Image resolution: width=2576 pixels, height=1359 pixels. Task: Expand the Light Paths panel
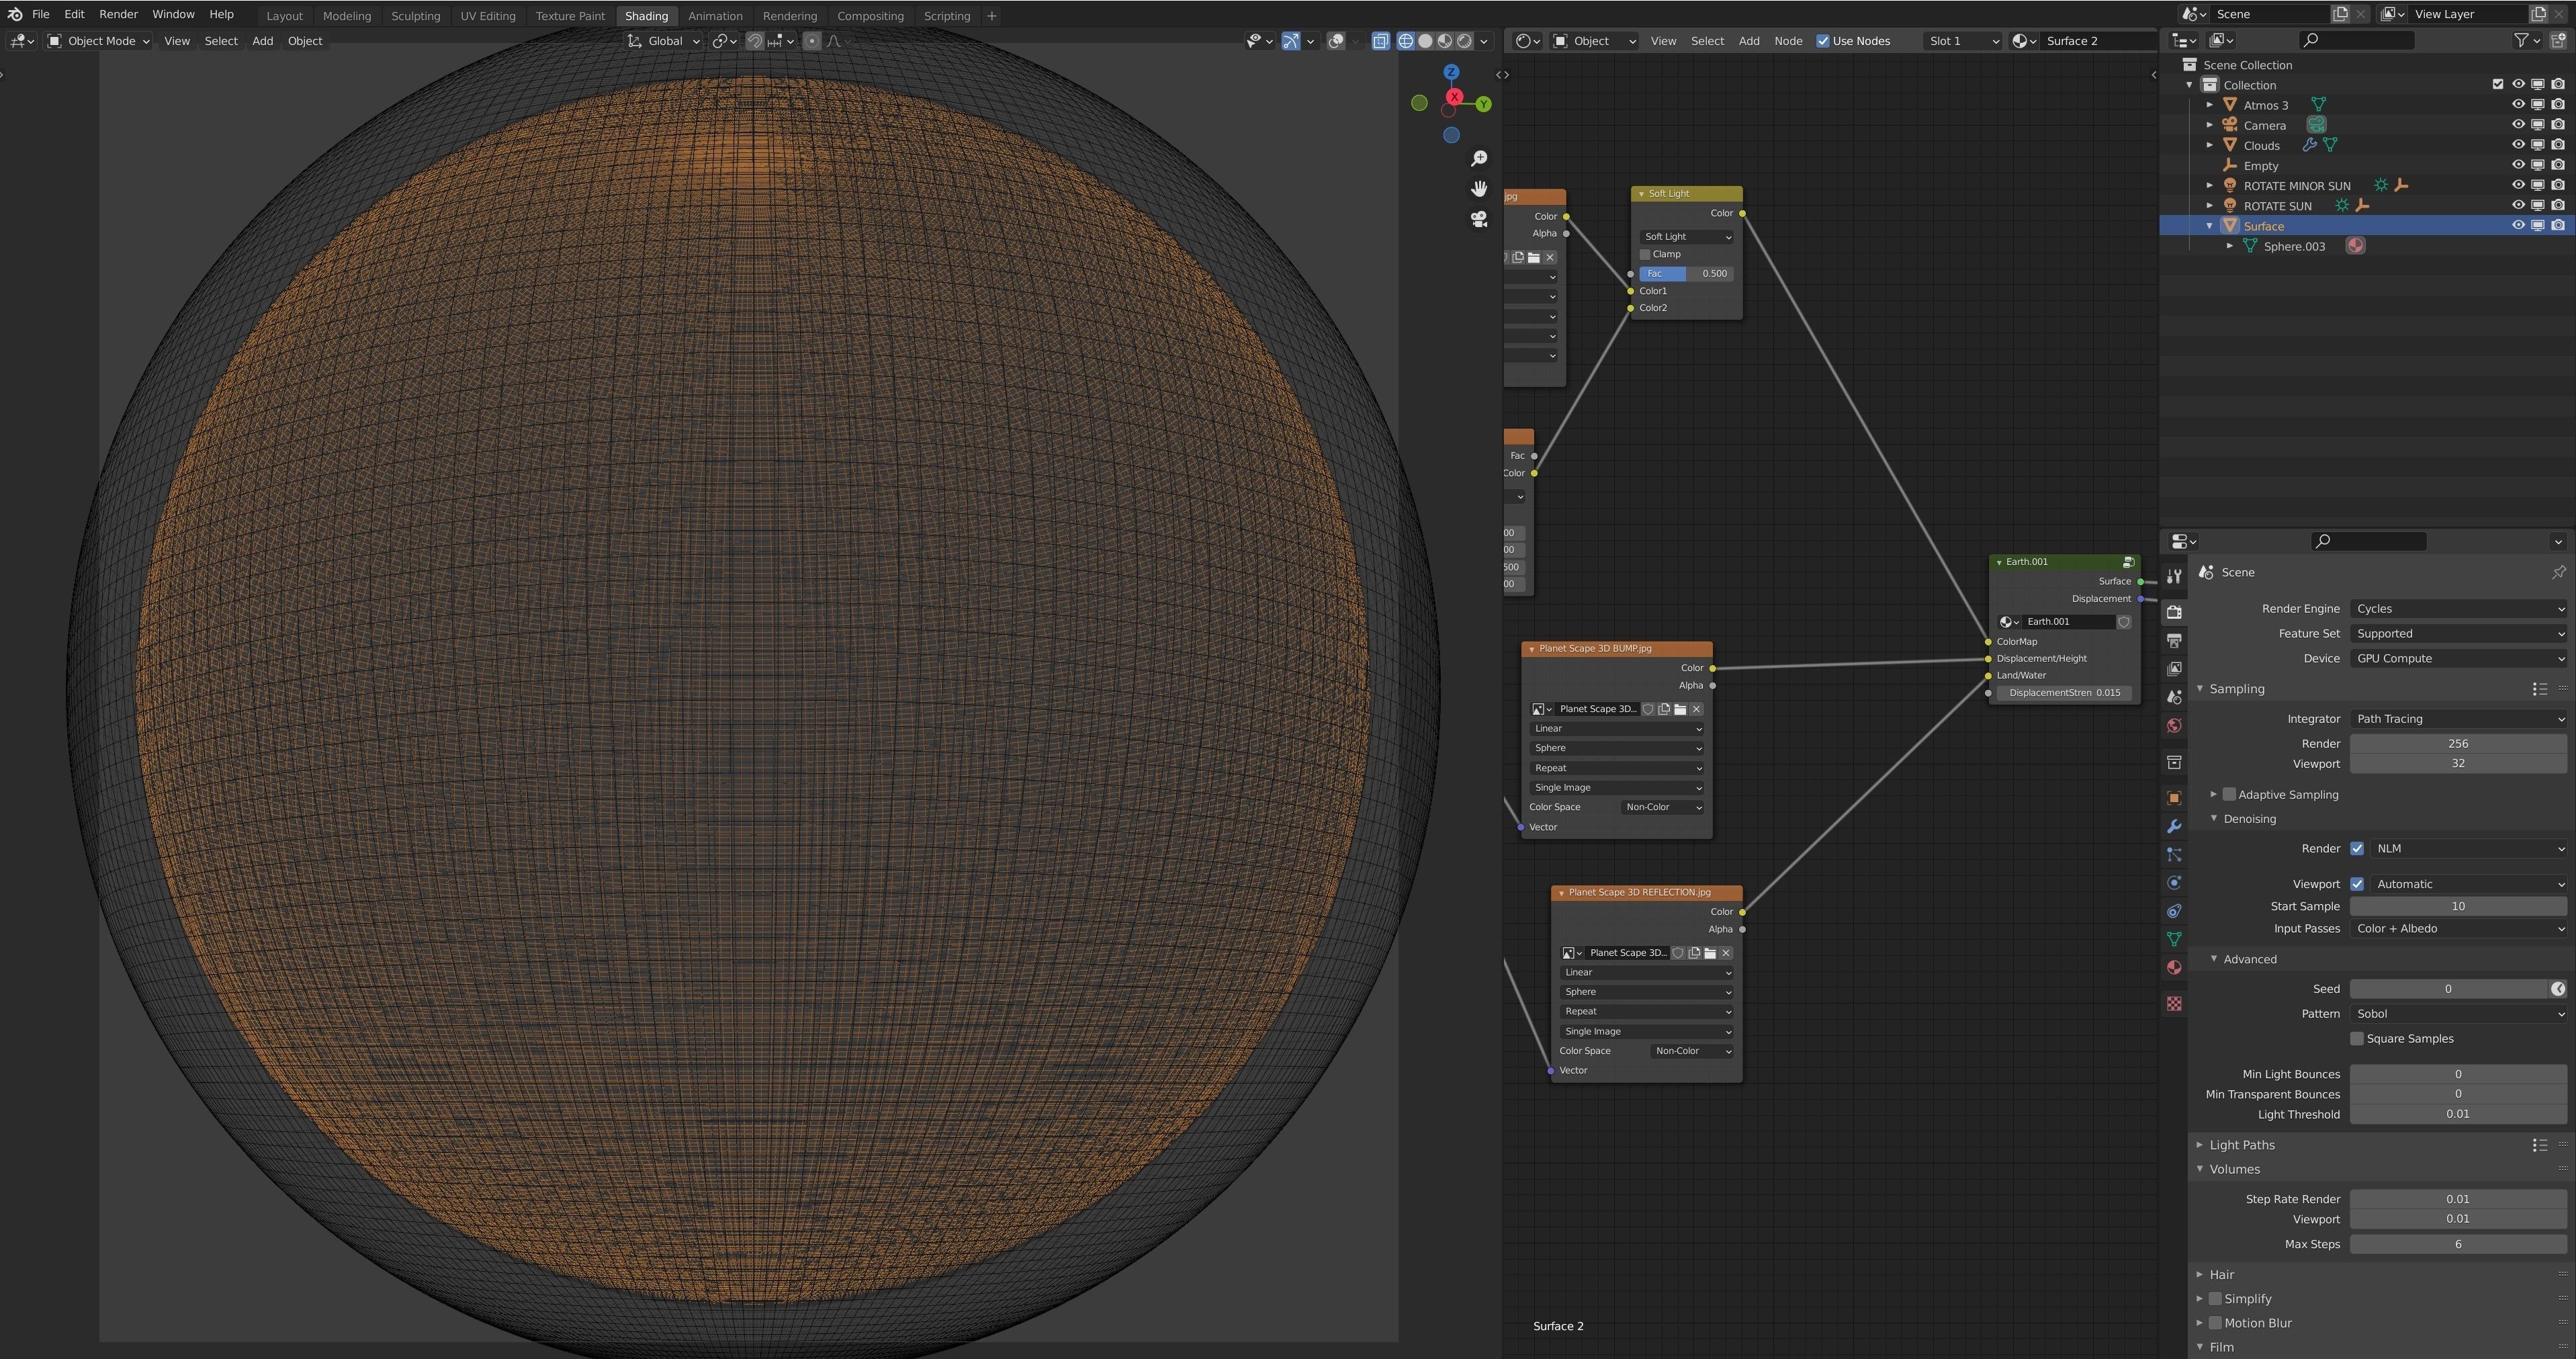coord(2241,1145)
